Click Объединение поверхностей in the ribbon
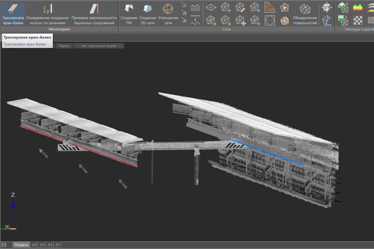This screenshot has height=249, width=374. tap(305, 14)
